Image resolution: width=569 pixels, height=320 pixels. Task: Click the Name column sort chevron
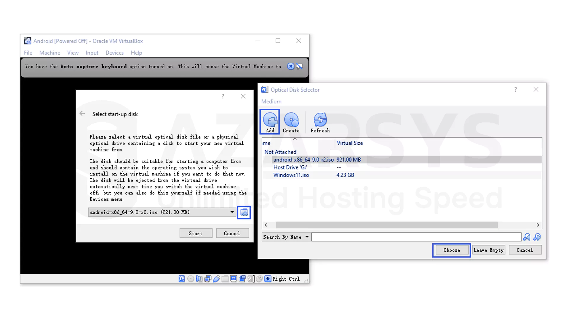click(295, 139)
